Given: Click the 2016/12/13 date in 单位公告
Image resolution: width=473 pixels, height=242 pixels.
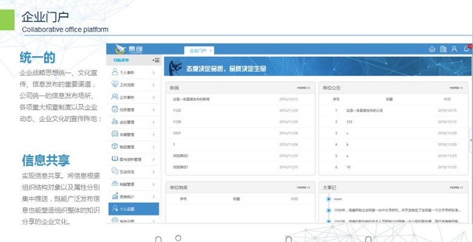Looking at the screenshot, I should [x=448, y=122].
